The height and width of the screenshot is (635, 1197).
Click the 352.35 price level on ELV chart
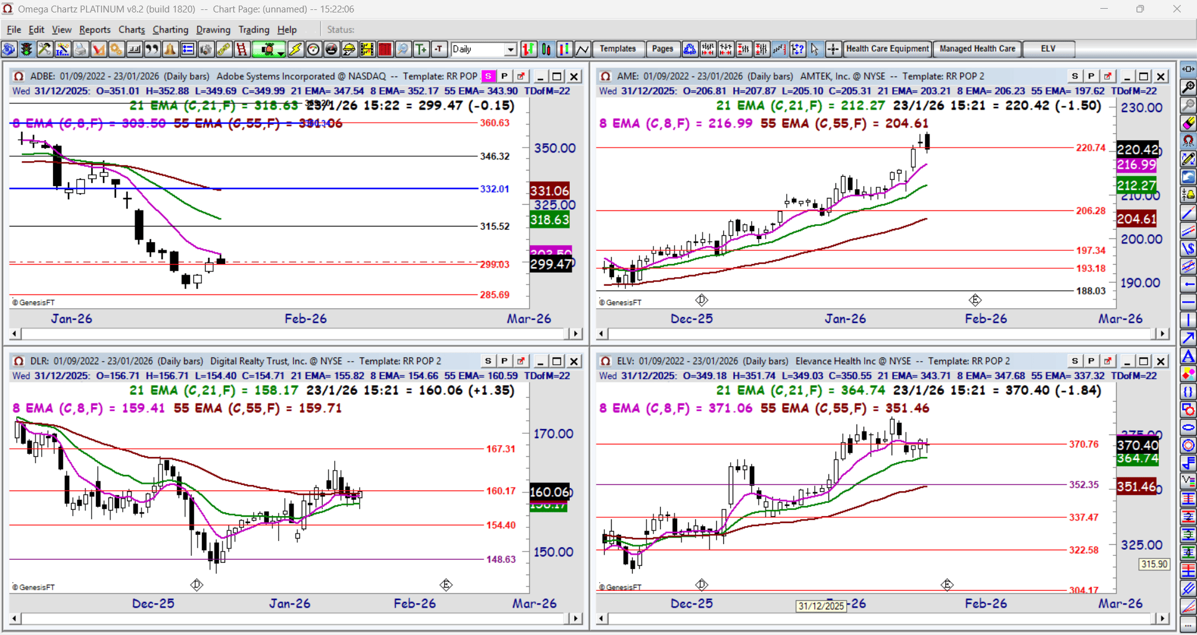[1084, 484]
